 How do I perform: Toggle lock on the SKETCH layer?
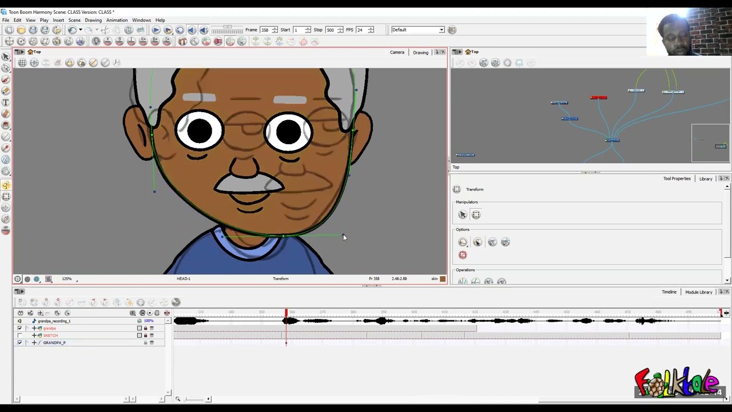point(145,335)
